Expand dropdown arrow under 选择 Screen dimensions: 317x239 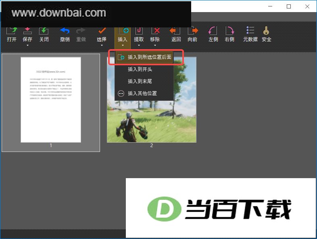point(102,46)
